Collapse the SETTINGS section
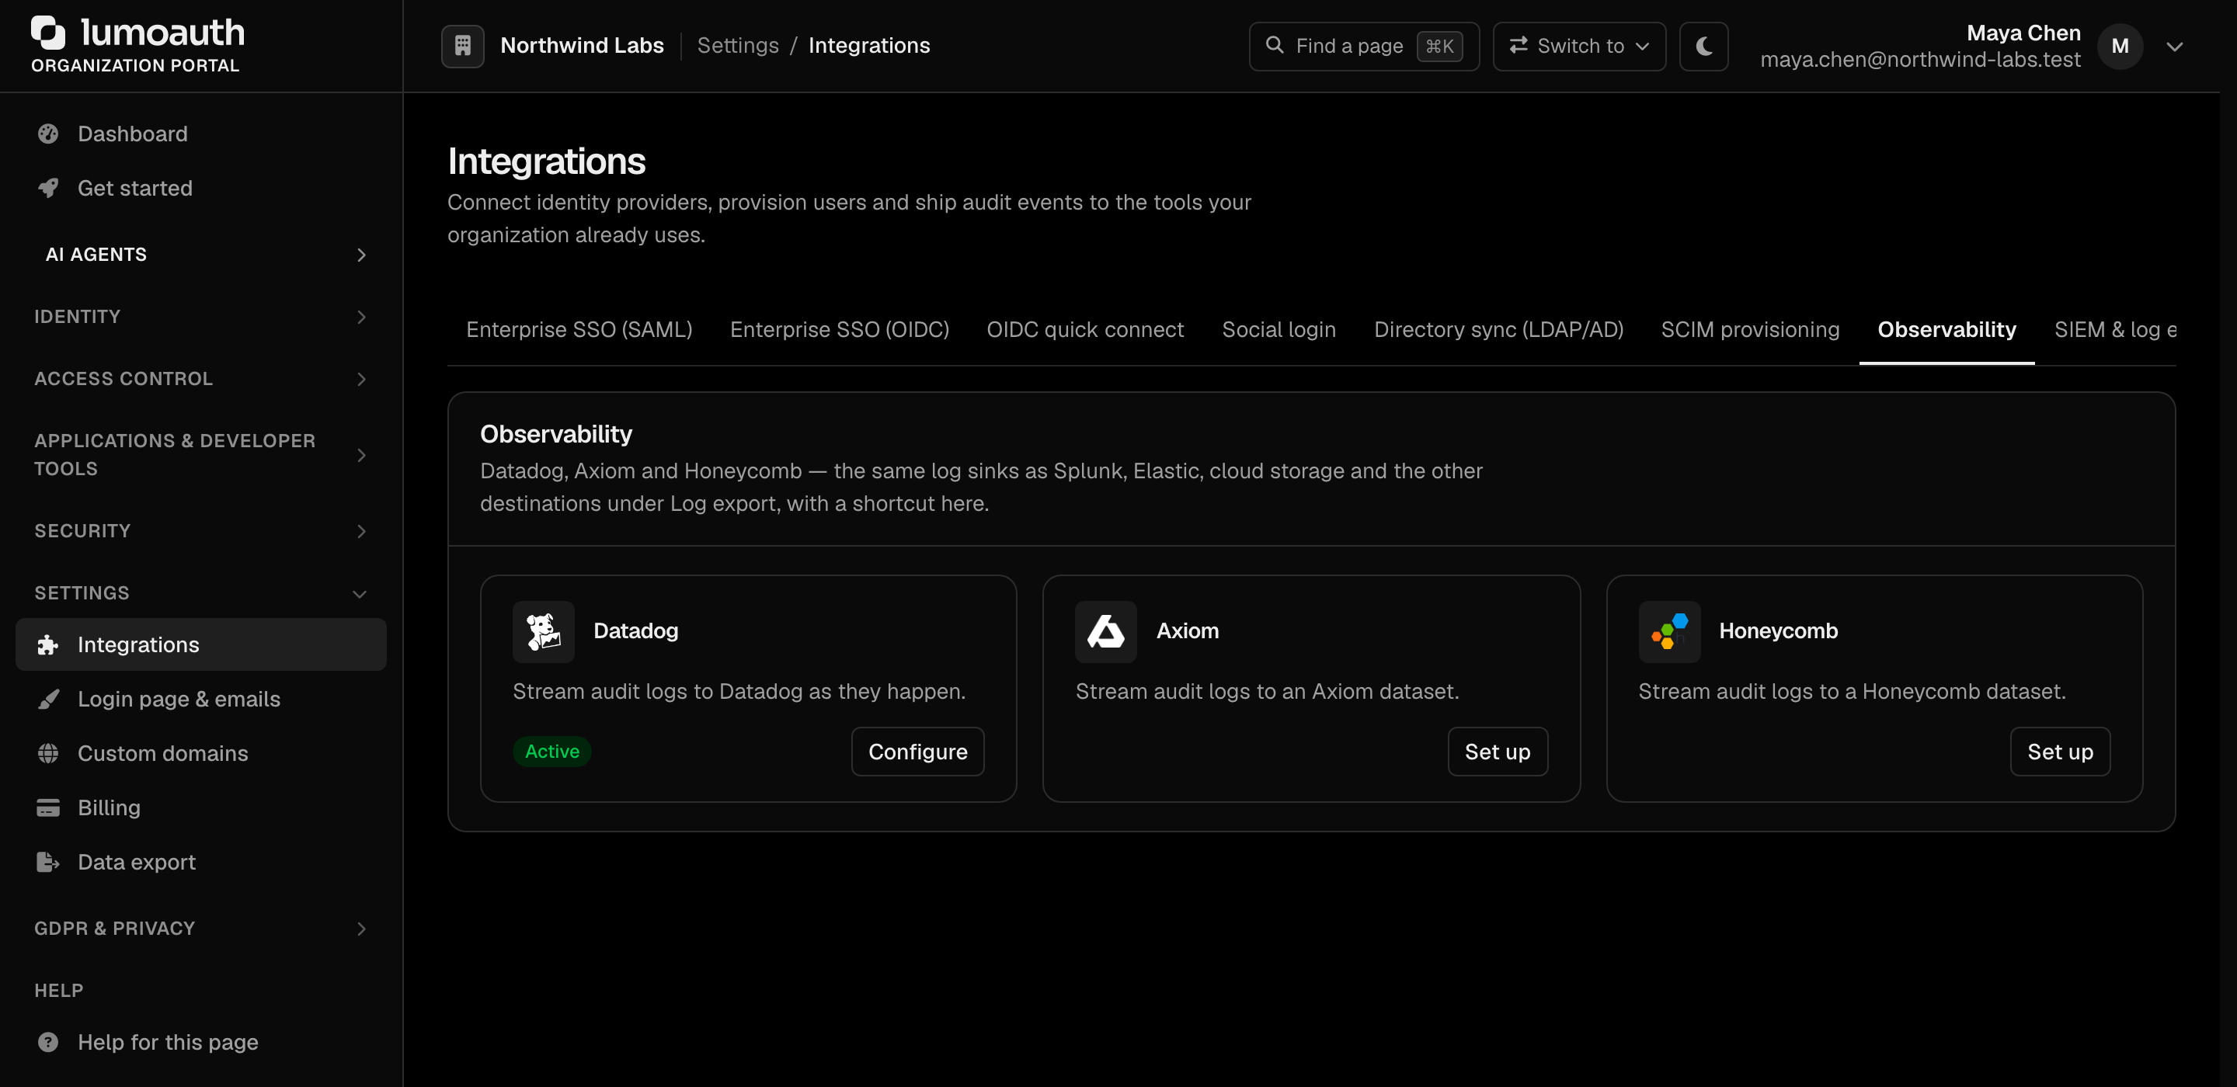2237x1087 pixels. pos(201,593)
